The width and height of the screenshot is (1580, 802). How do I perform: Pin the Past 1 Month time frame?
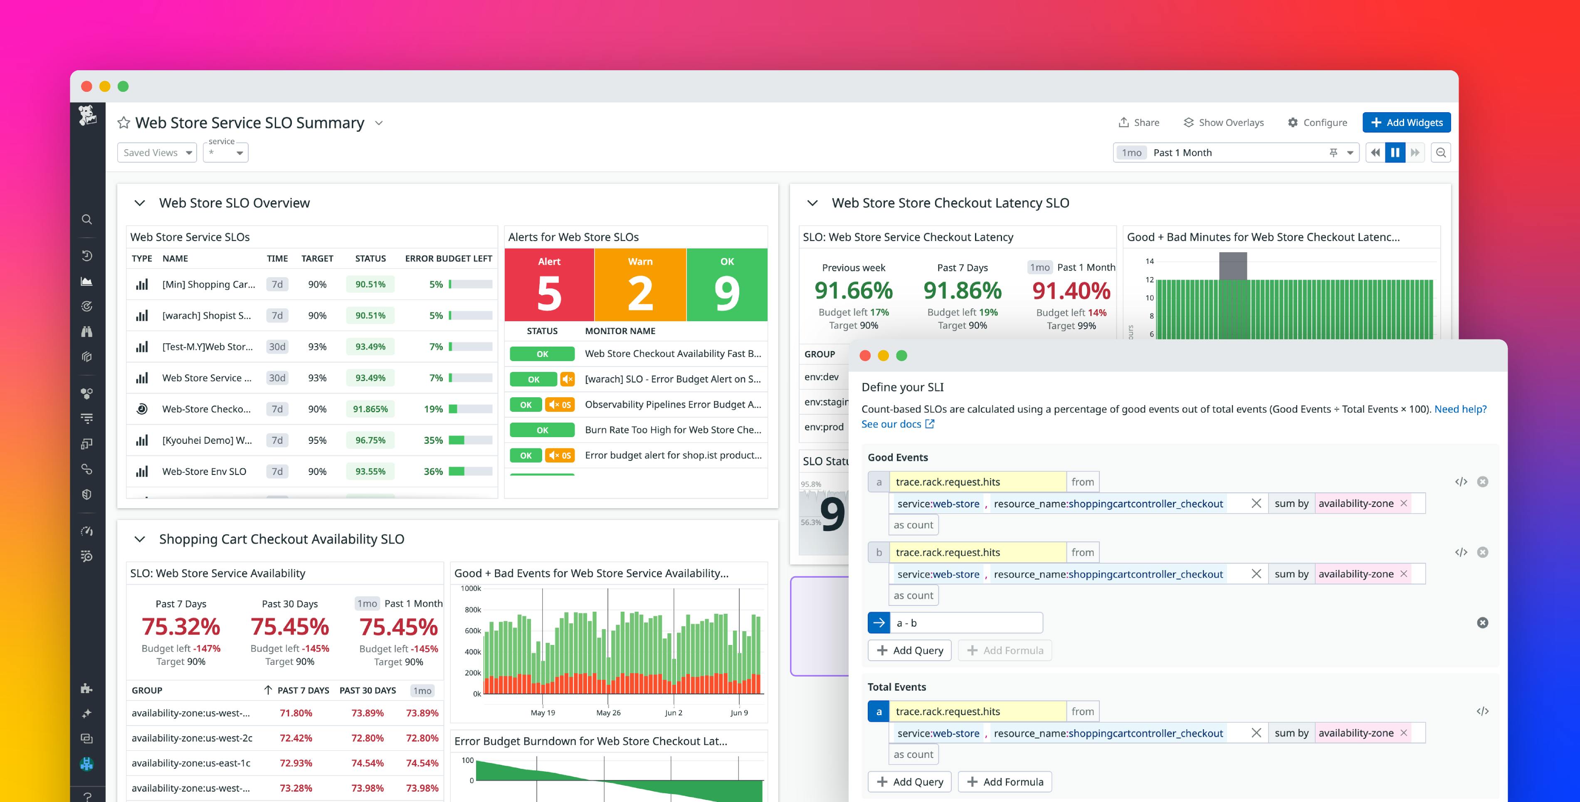pyautogui.click(x=1333, y=152)
